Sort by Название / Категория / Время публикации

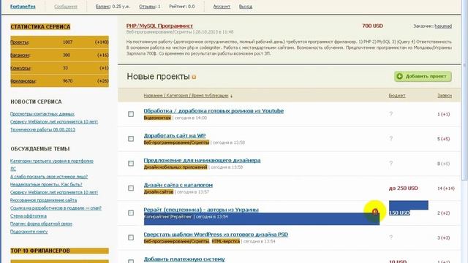pos(186,96)
